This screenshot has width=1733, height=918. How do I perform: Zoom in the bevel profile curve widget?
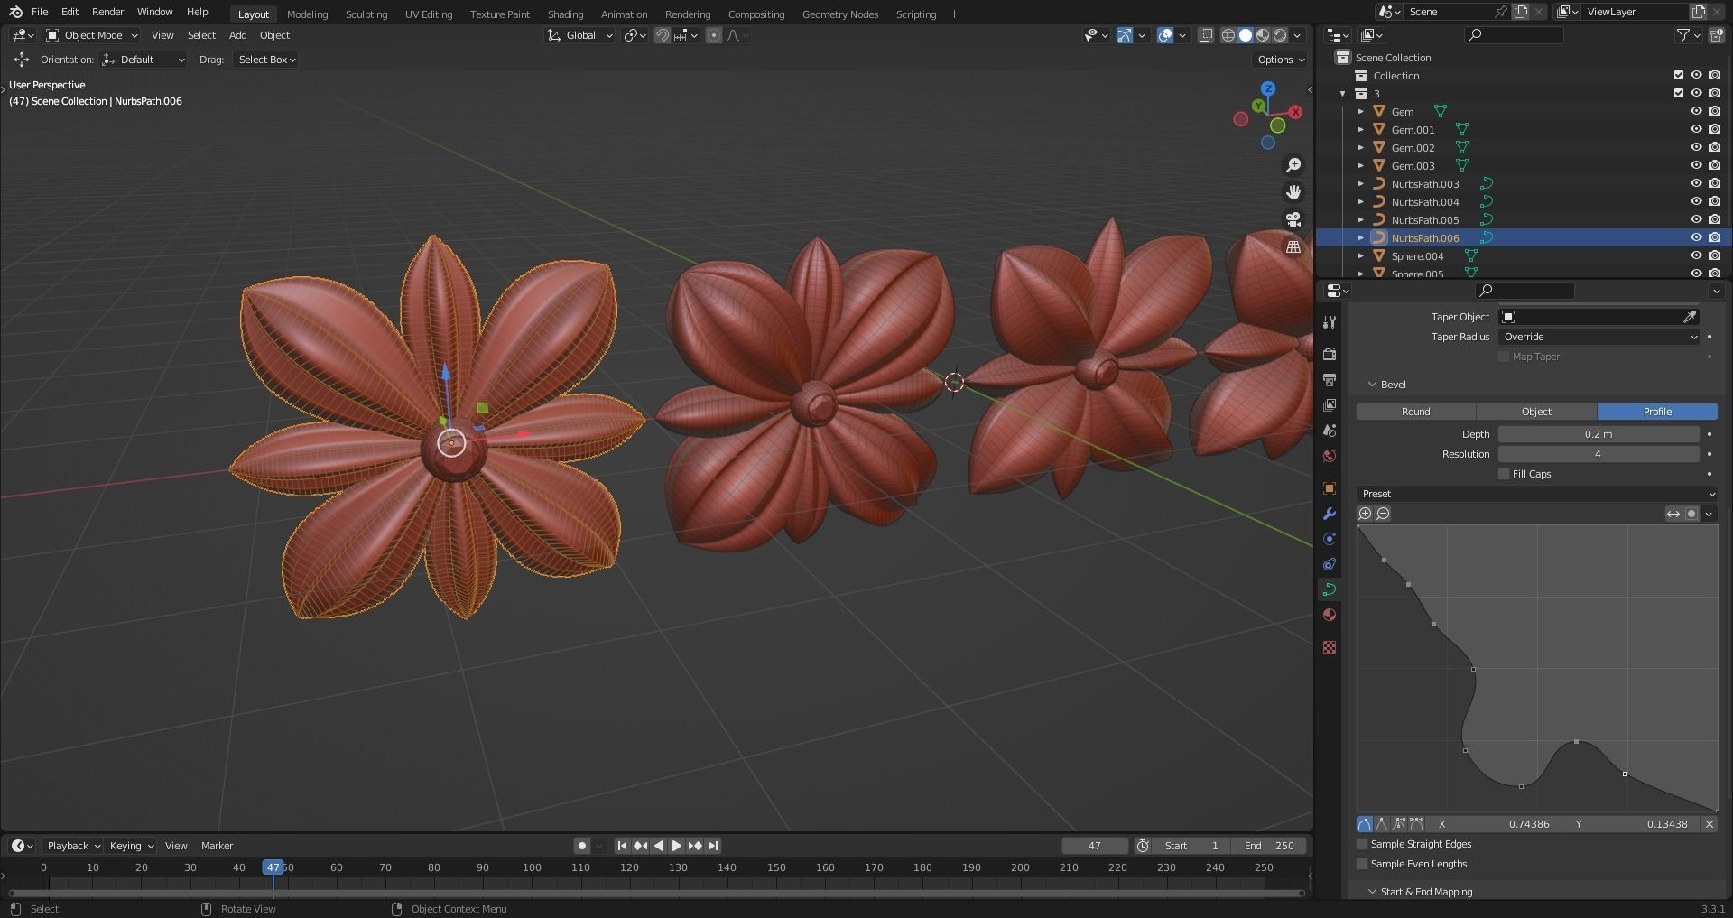[x=1365, y=514]
